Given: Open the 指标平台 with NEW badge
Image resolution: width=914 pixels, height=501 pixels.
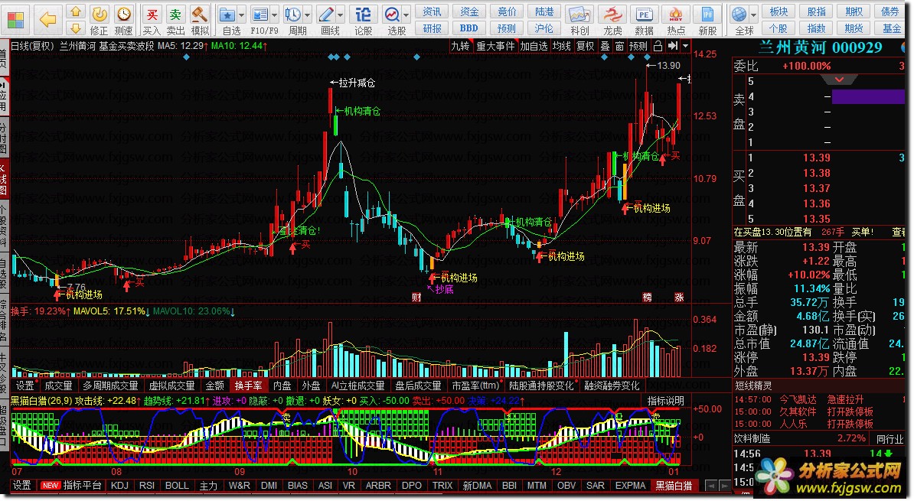Looking at the screenshot, I should click(72, 485).
